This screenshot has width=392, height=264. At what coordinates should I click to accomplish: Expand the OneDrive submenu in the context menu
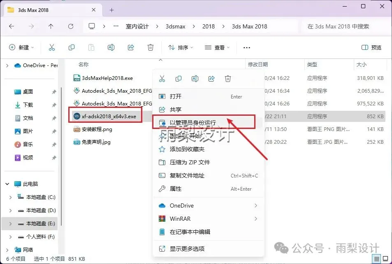point(255,206)
